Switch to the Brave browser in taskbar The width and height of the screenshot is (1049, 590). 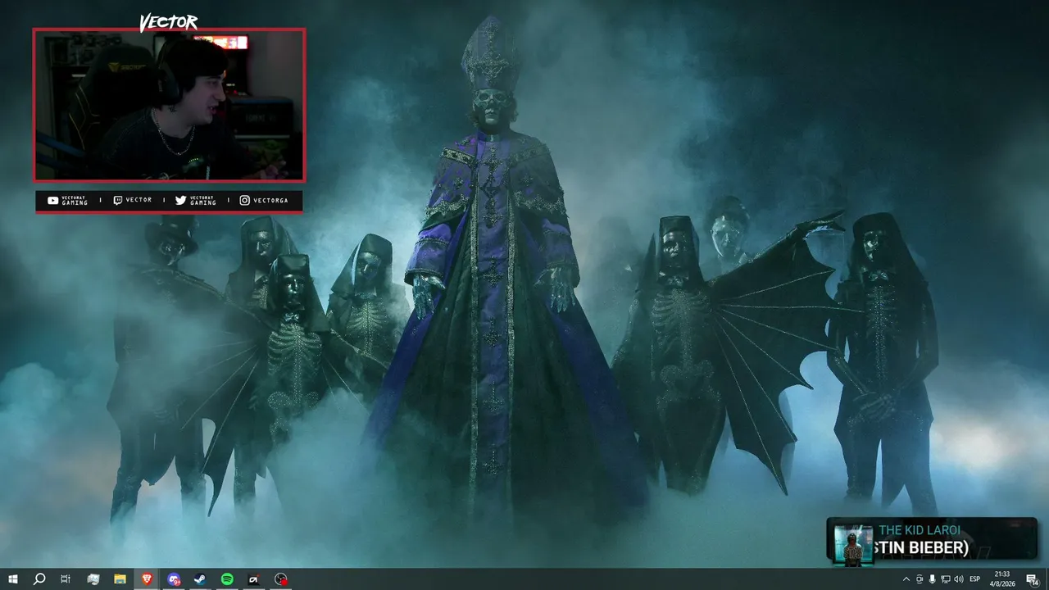pos(147,579)
